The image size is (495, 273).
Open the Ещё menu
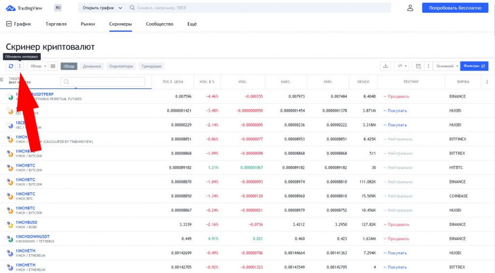click(192, 24)
